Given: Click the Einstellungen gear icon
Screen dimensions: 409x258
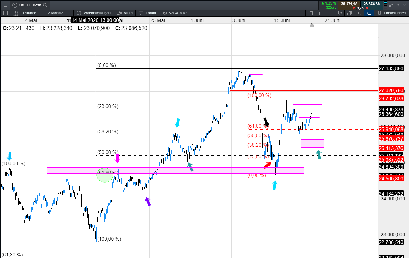Looking at the screenshot, I should tap(379, 13).
